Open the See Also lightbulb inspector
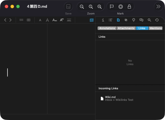 point(134,20)
